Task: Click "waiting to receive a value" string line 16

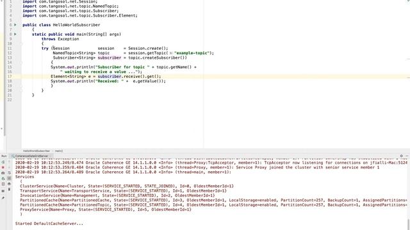Action: pyautogui.click(x=100, y=72)
